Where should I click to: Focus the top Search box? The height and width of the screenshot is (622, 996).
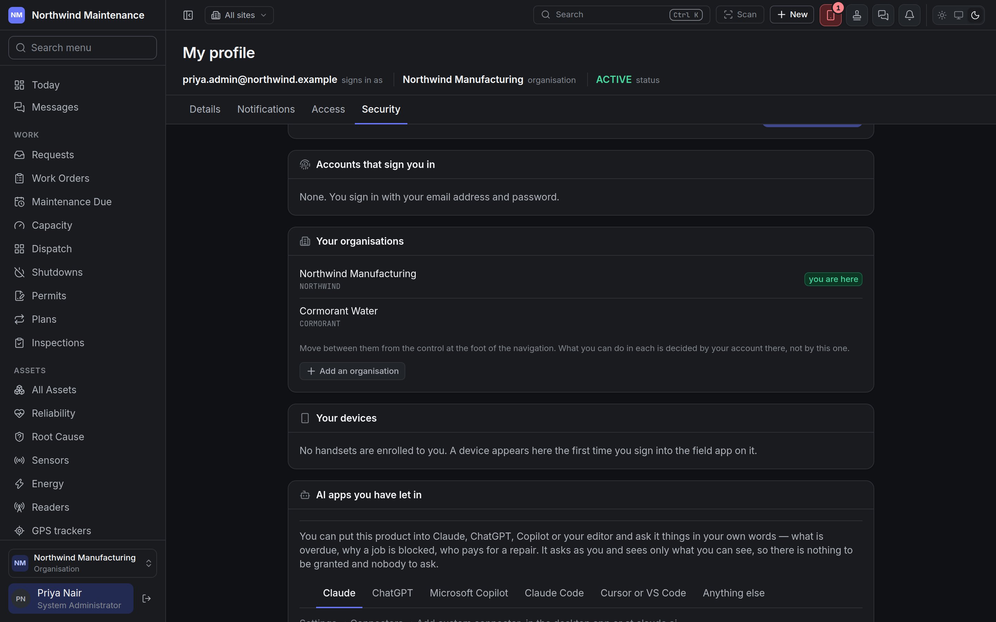point(621,15)
